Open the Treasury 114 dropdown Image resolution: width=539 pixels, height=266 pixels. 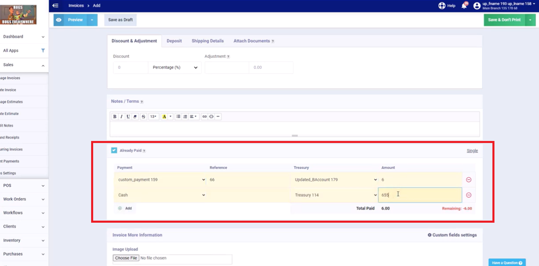click(x=335, y=195)
